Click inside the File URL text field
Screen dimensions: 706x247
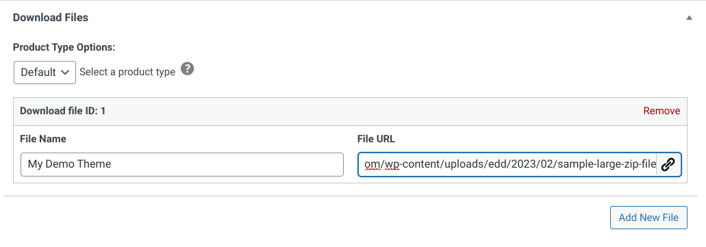[507, 165]
